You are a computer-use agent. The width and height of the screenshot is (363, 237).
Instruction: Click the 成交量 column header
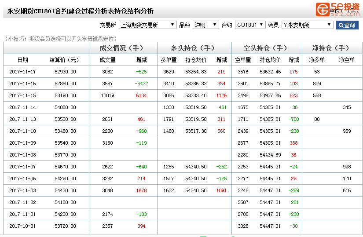coord(108,60)
